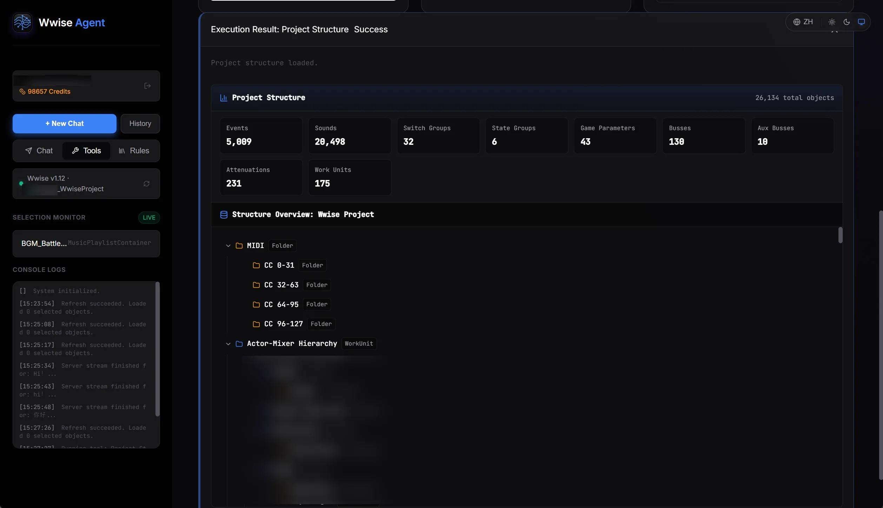Click the coin icon beside 98657 Credits
This screenshot has height=508, width=883.
pos(22,92)
